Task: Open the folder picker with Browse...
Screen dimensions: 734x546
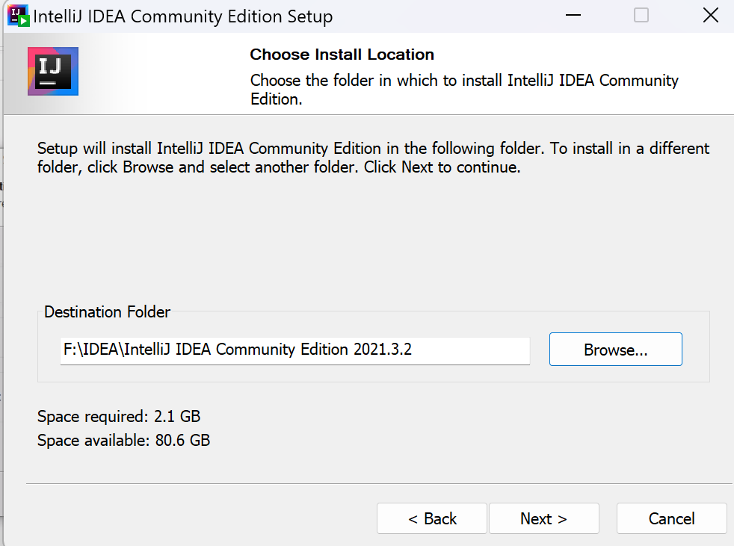Action: pyautogui.click(x=616, y=350)
